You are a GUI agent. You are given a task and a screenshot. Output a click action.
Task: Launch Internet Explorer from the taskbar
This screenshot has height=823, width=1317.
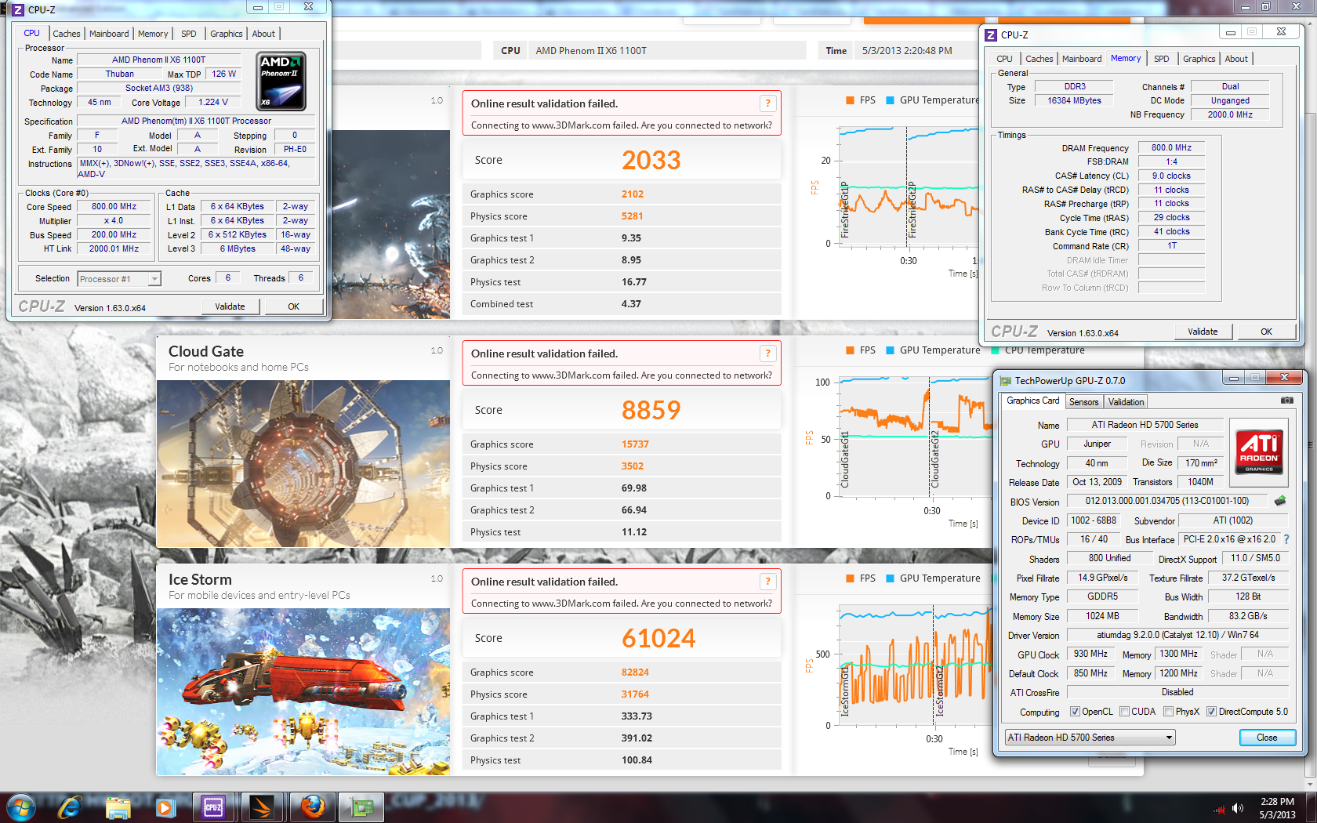tap(70, 807)
